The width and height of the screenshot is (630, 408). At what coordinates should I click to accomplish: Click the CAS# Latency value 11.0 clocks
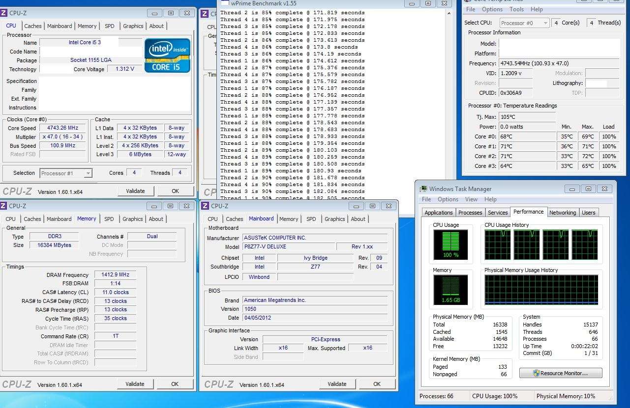pos(116,292)
